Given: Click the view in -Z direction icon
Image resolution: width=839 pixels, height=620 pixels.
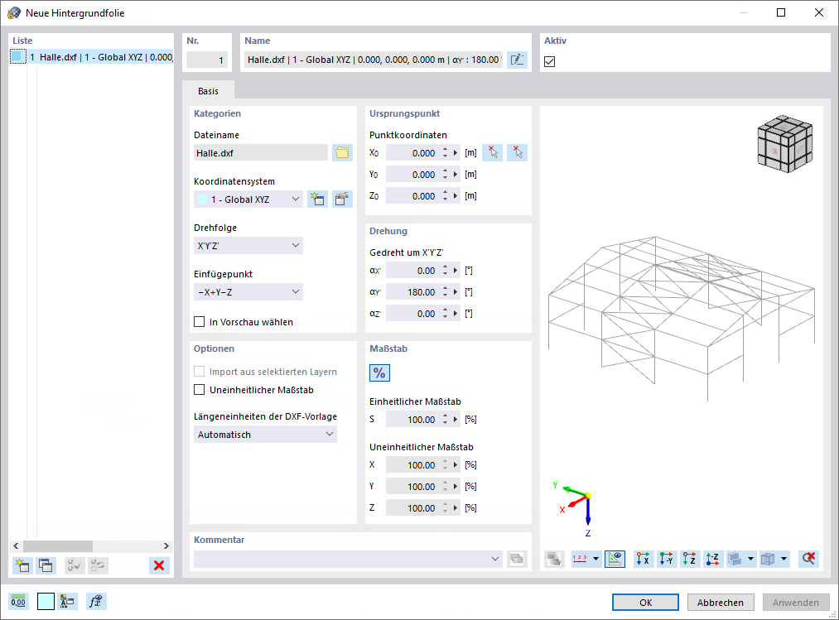Looking at the screenshot, I should pyautogui.click(x=713, y=559).
